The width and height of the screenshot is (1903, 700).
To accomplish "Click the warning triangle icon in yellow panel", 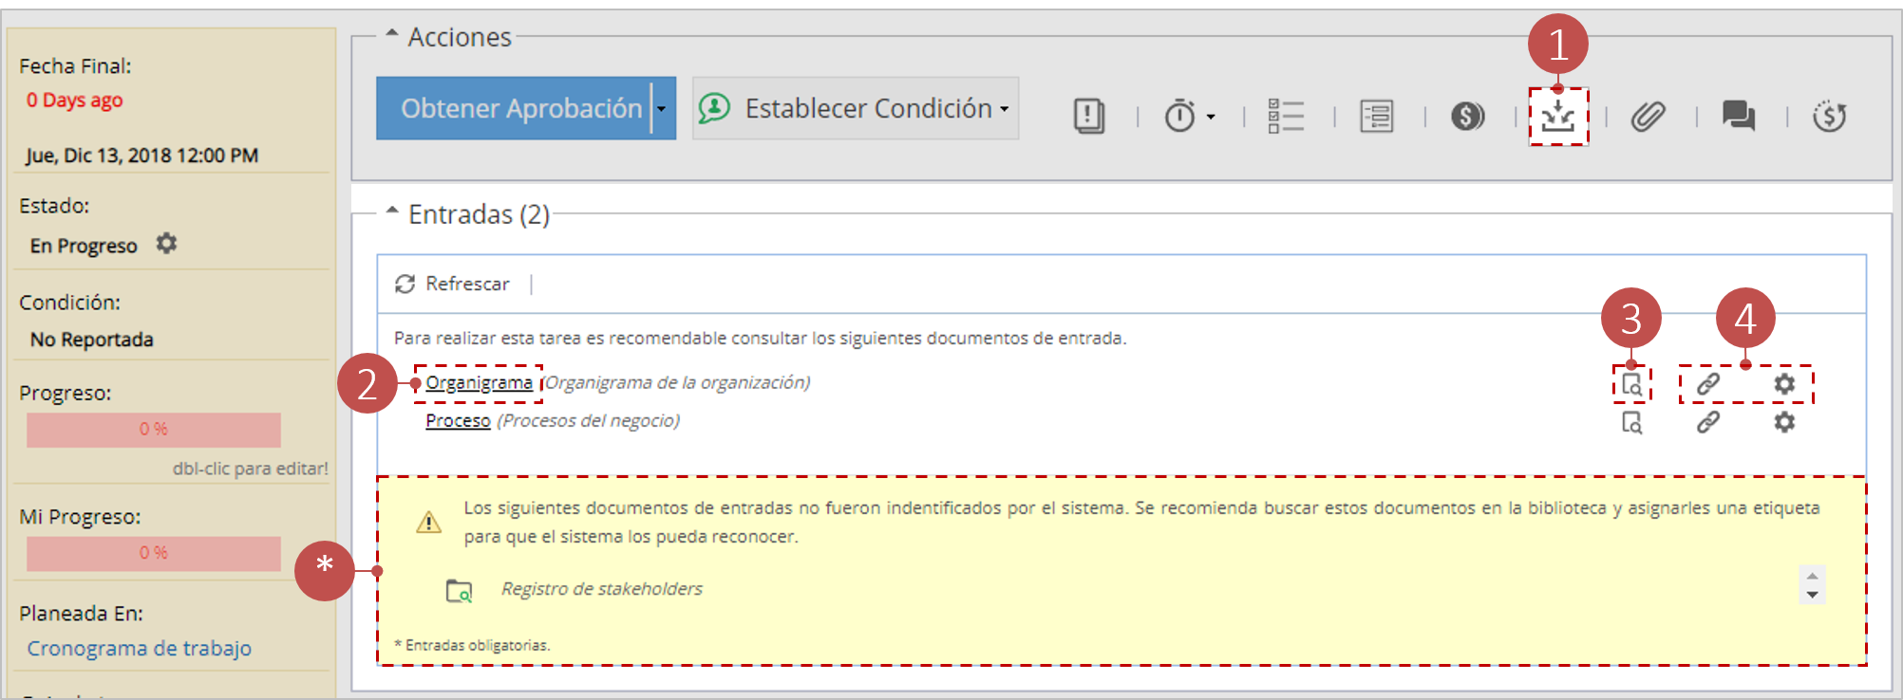I will [x=428, y=522].
